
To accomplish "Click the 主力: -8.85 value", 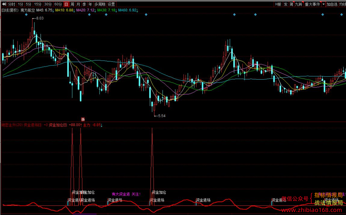I will (x=93, y=125).
